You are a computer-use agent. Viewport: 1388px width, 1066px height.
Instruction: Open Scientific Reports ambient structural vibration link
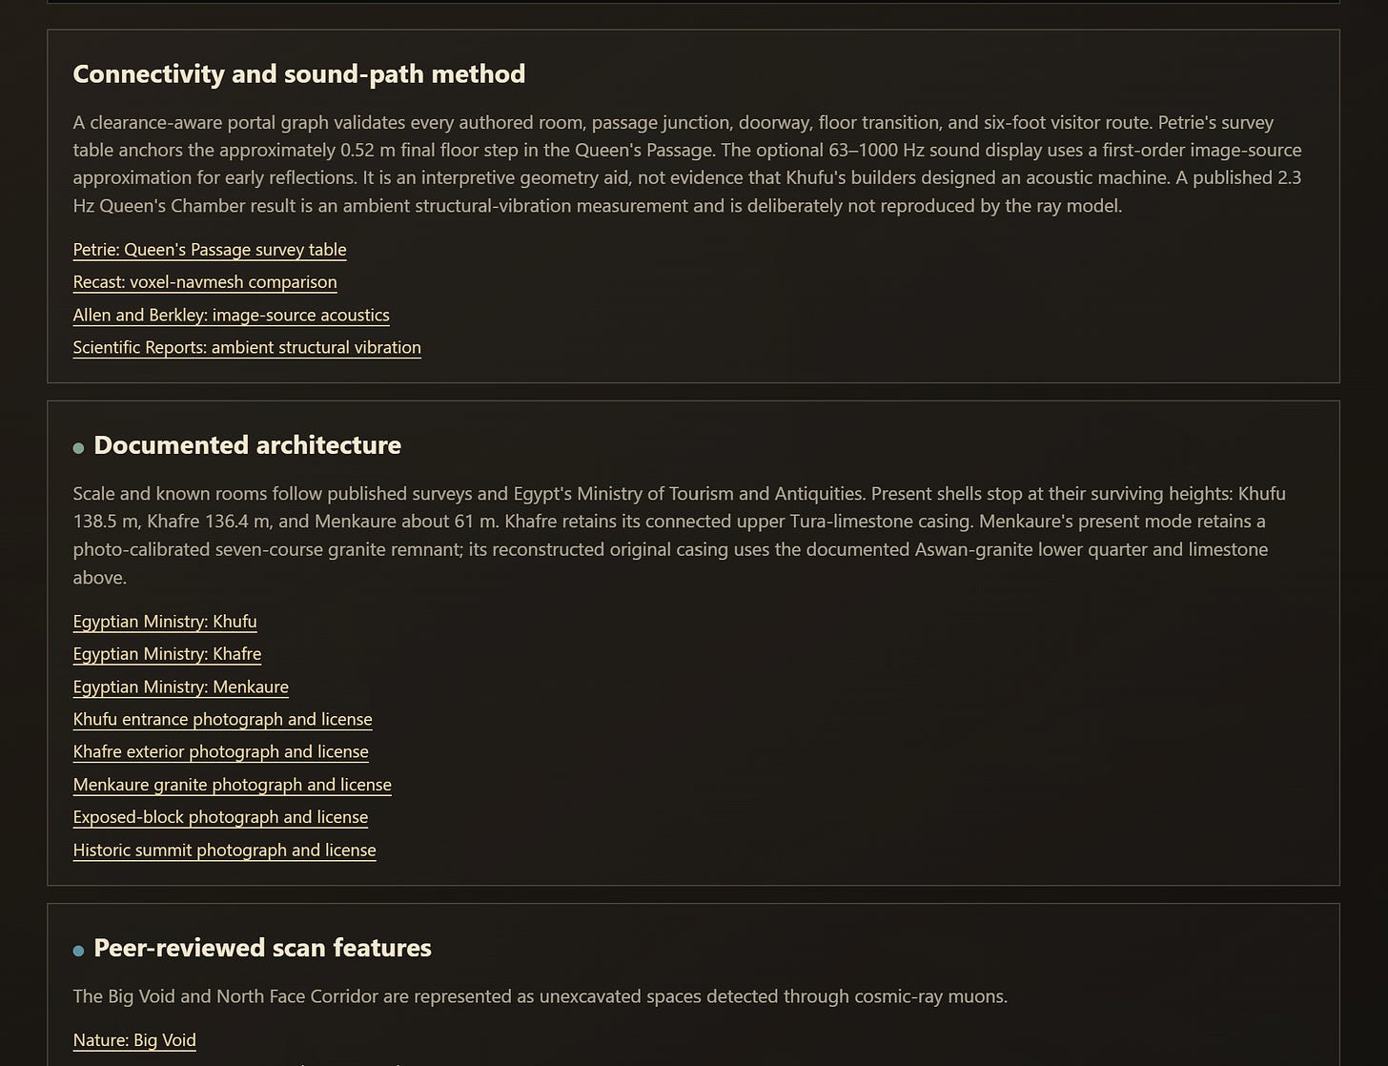click(247, 347)
